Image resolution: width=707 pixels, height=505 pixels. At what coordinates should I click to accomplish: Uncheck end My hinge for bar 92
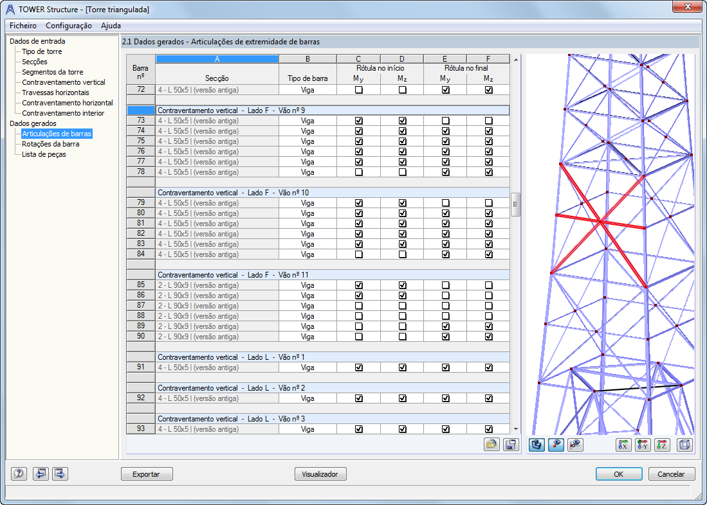(445, 398)
